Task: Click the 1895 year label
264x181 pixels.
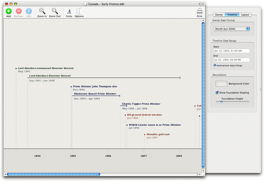Action: coord(73,156)
